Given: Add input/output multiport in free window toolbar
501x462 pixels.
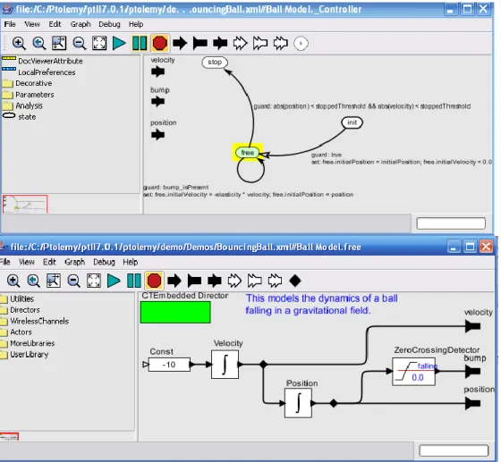Looking at the screenshot, I should click(x=275, y=281).
